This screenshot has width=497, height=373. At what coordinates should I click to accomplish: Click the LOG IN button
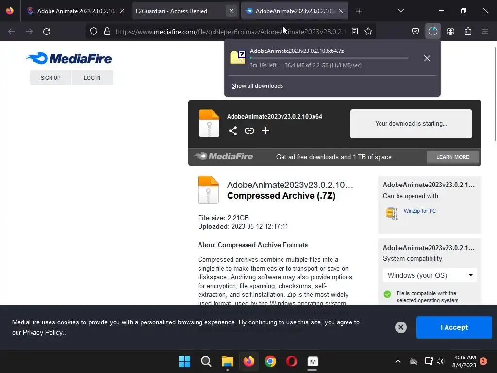(x=92, y=78)
